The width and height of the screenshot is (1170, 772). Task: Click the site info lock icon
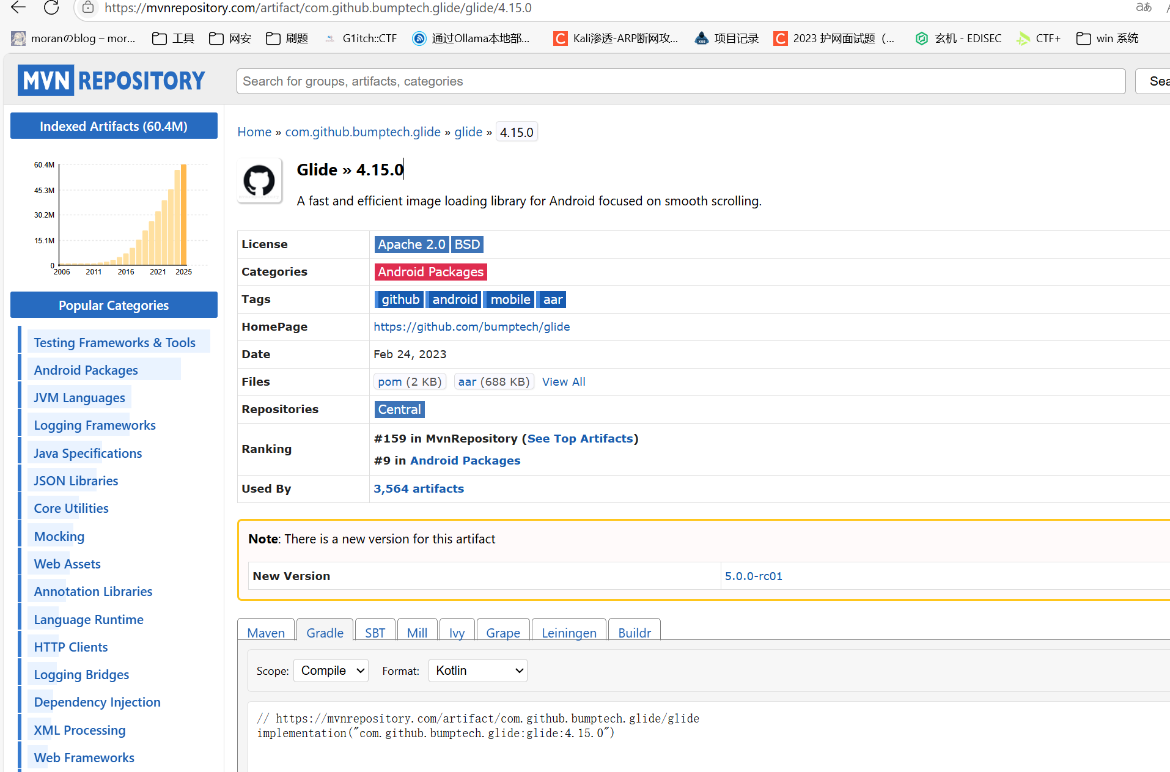point(88,7)
